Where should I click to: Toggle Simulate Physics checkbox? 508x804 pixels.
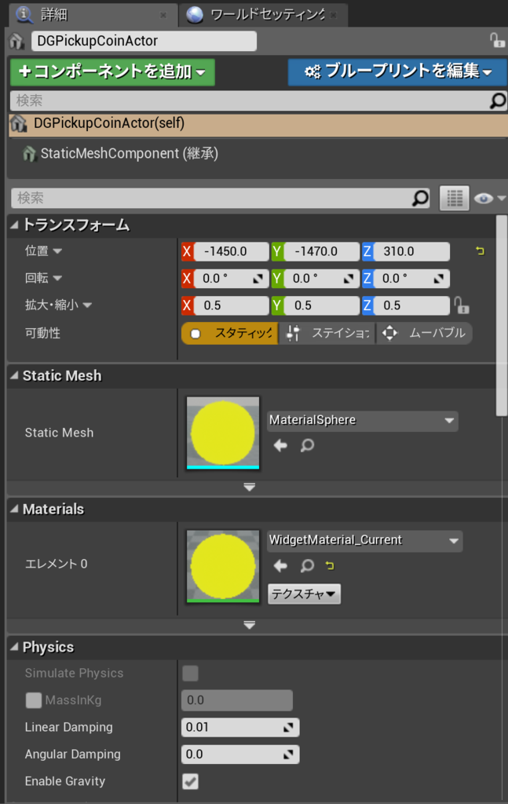coord(190,673)
